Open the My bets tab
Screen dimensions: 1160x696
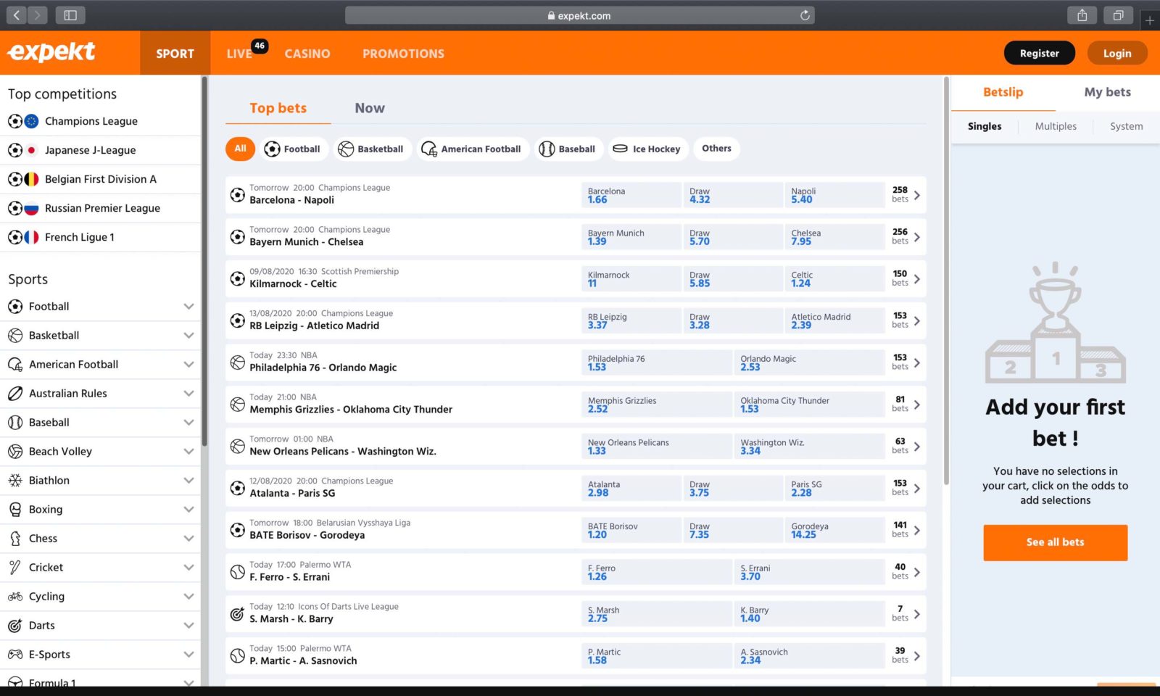pos(1107,92)
